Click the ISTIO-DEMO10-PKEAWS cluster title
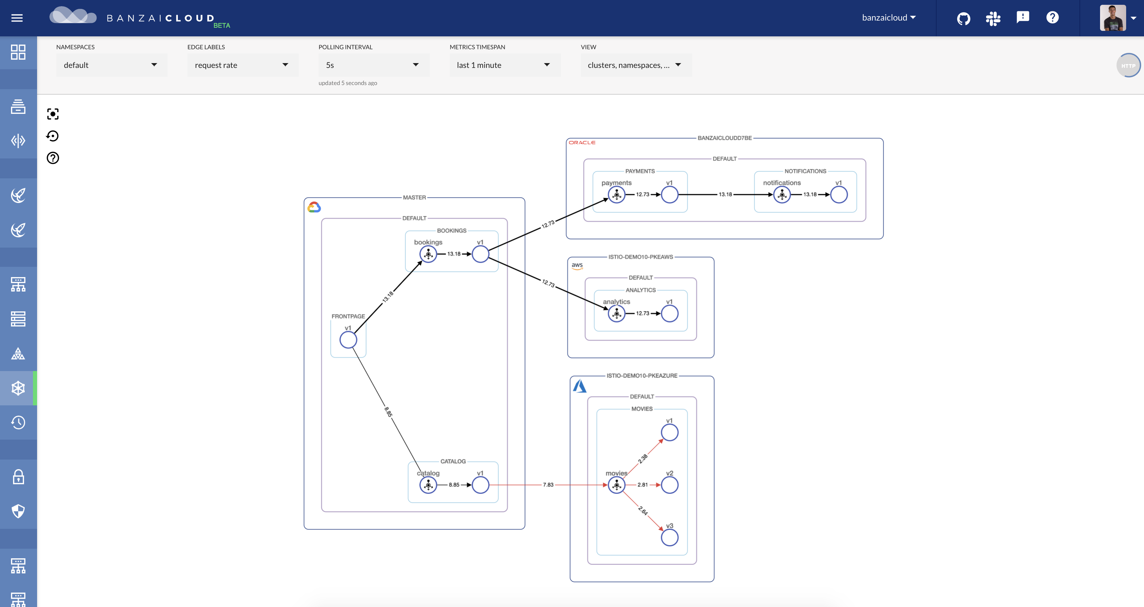Viewport: 1144px width, 607px height. click(640, 257)
